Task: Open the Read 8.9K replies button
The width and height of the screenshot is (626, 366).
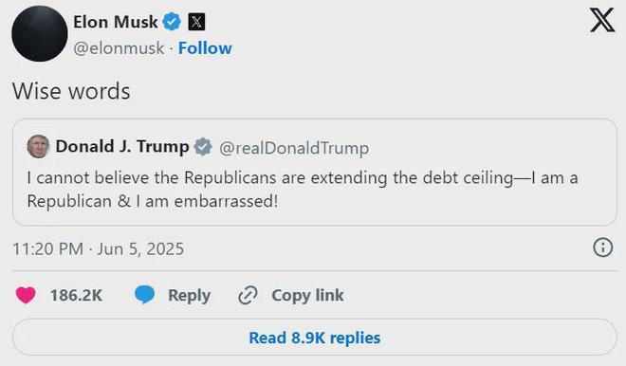Action: point(315,338)
